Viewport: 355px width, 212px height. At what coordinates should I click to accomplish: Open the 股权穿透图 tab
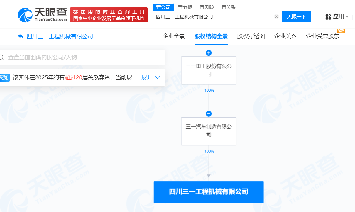251,36
